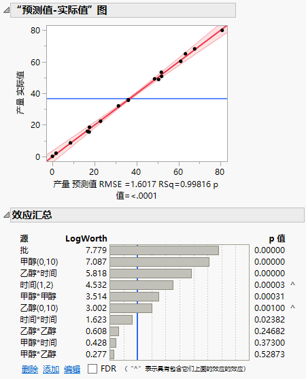Click the 删除 link
Viewport: 306px width, 379px height.
coord(30,369)
